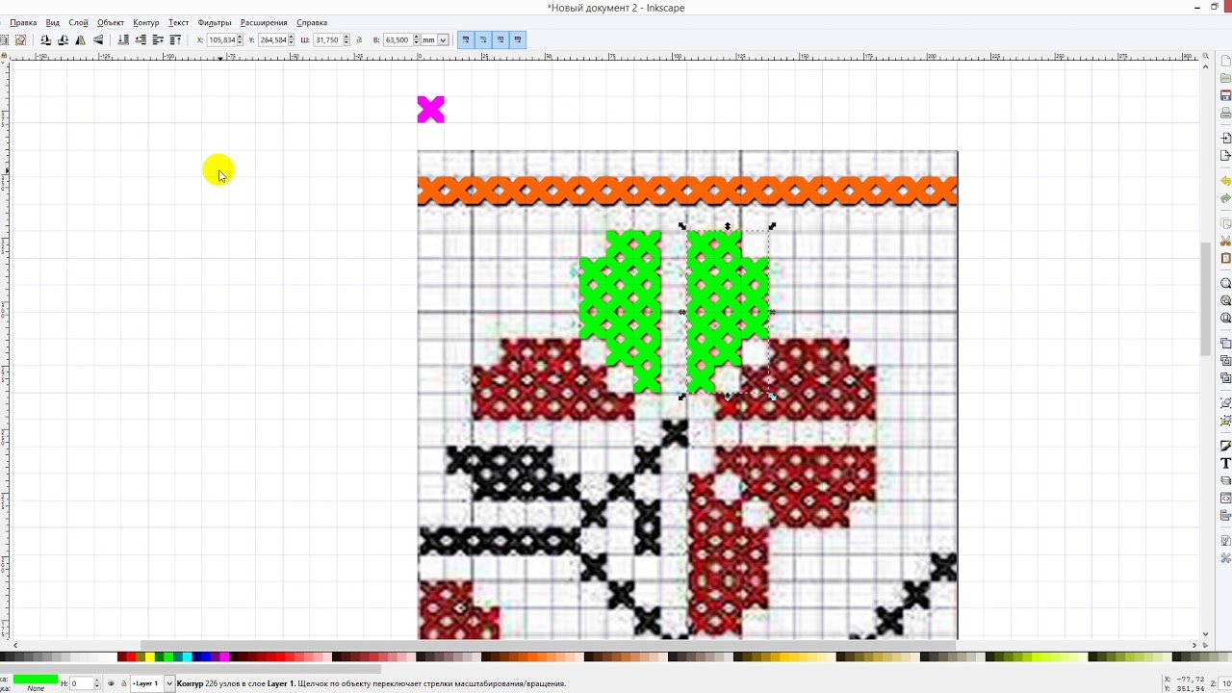
Task: Click the magenta cross object on canvas
Action: (x=431, y=110)
